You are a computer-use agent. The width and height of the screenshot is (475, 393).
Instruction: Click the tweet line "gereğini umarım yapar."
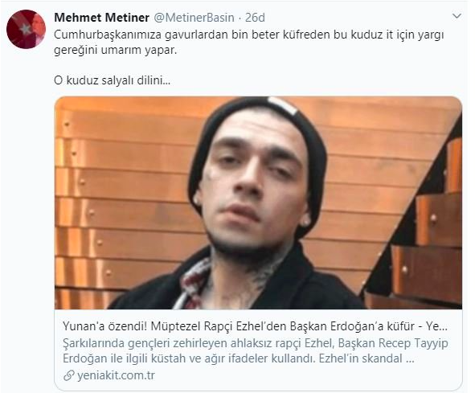(116, 50)
